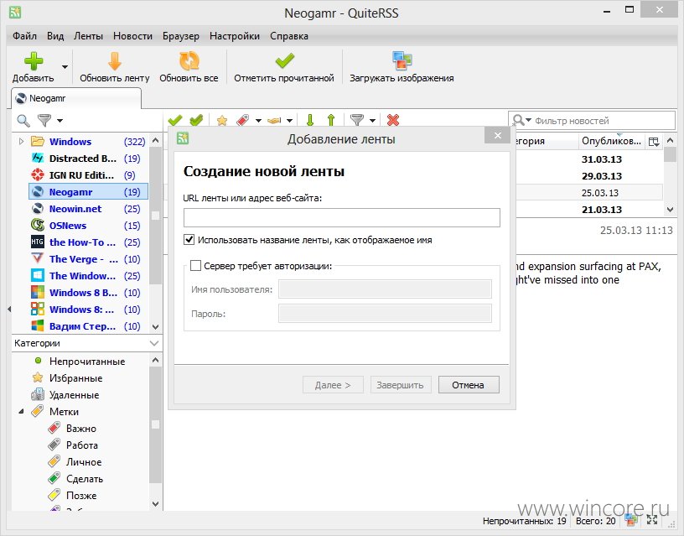This screenshot has width=684, height=536.
Task: Enable Сервер требует авторизации checkbox
Action: click(195, 265)
